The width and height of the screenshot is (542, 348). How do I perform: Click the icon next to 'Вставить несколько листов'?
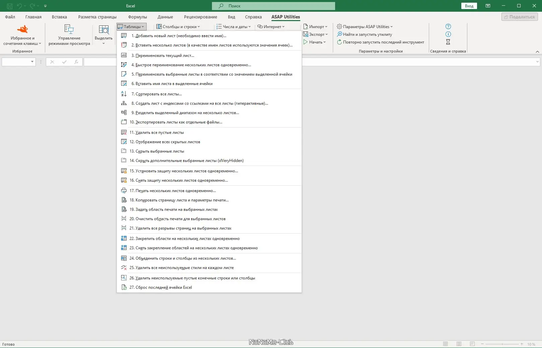pos(124,45)
